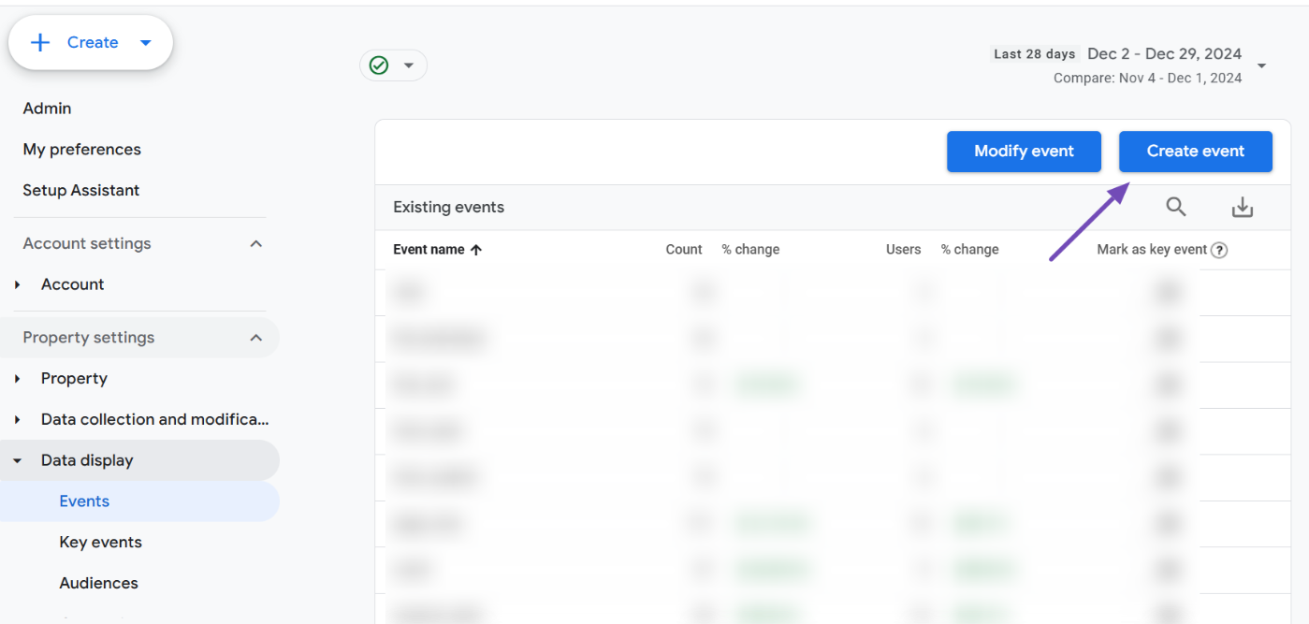This screenshot has height=624, width=1309.
Task: Open the date range selector dropdown
Action: pyautogui.click(x=1262, y=65)
